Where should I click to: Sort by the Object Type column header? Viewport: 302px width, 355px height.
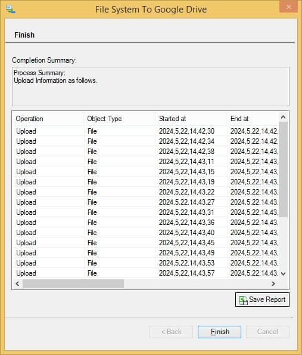[120, 119]
